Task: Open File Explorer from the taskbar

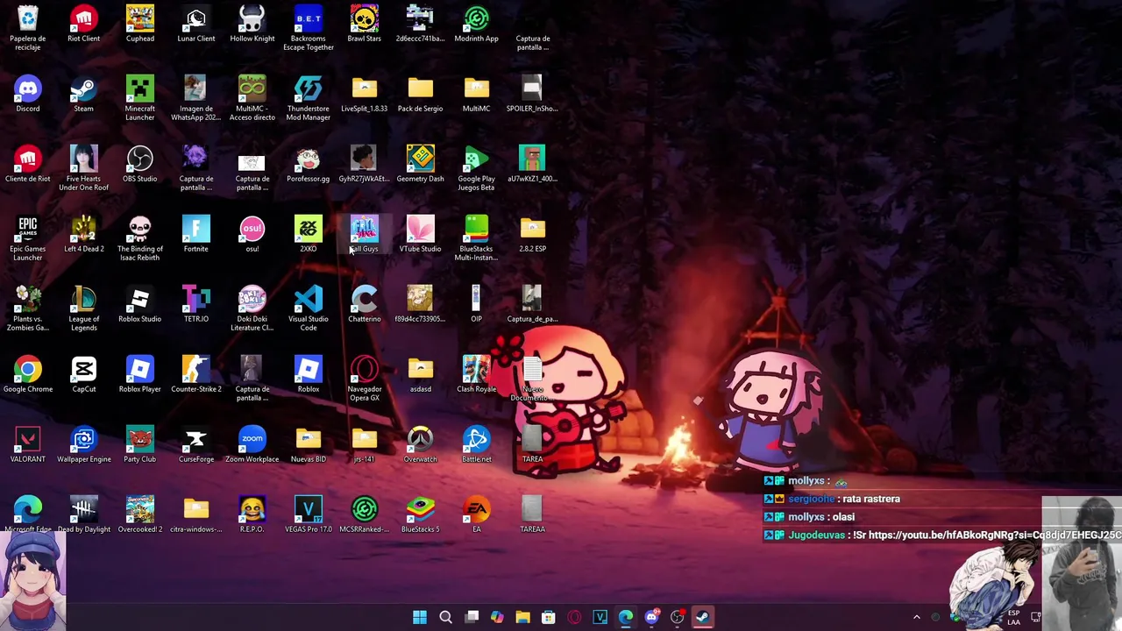Action: pos(522,617)
